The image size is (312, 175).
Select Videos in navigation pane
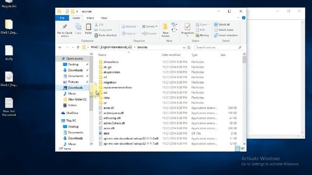[x=72, y=105]
